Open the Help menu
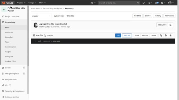This screenshot has width=179, height=100. tap(163, 3)
